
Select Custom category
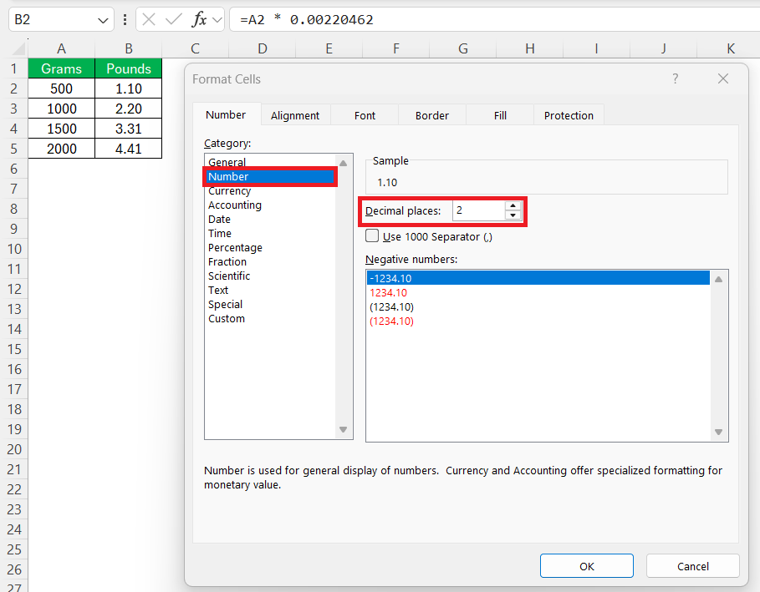click(x=270, y=318)
